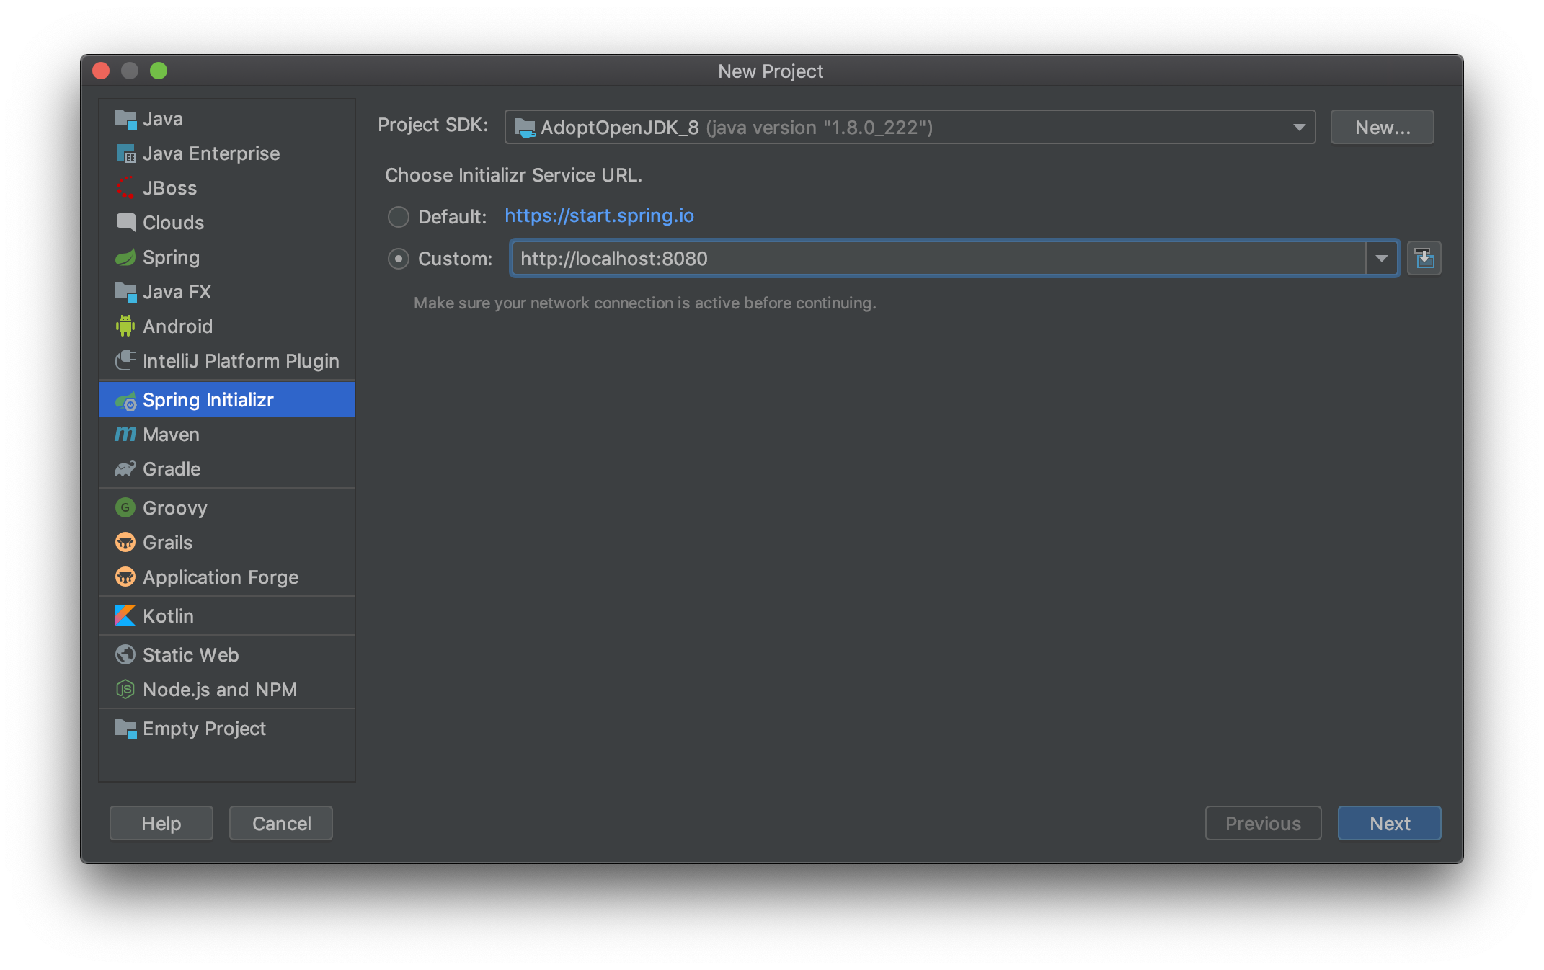Click the Static Web globe icon
This screenshot has width=1544, height=970.
tap(125, 654)
